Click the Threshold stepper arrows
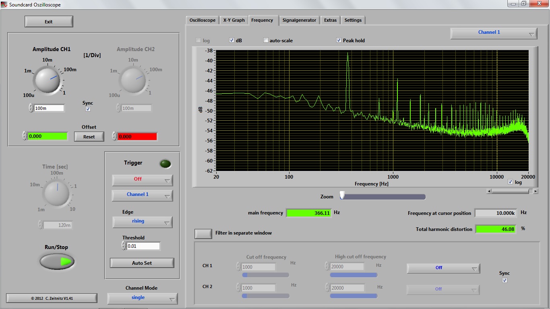550x309 pixels. (124, 246)
